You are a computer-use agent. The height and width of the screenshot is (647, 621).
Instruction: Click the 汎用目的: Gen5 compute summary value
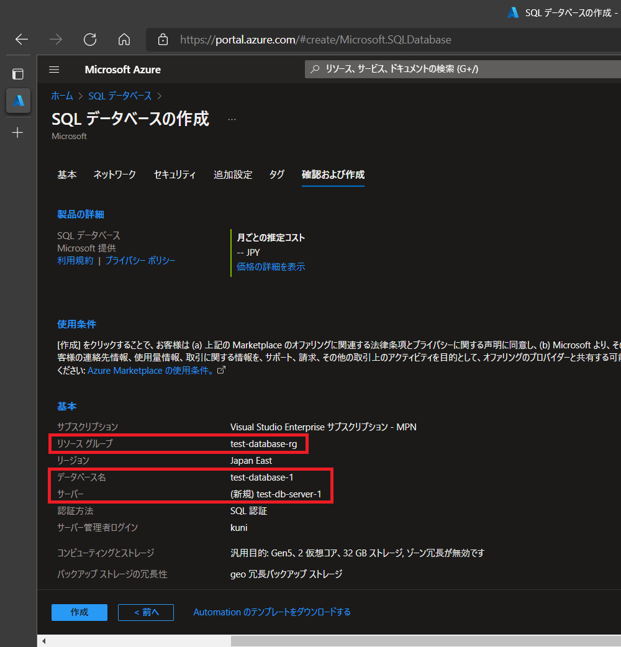(357, 553)
